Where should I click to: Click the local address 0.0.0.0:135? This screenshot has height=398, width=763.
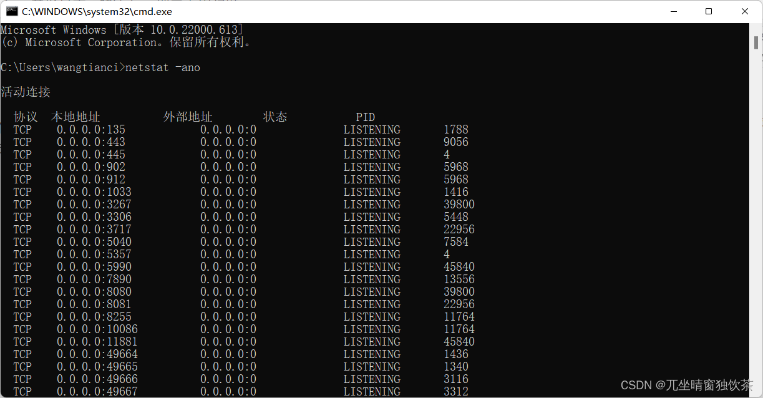pos(91,130)
